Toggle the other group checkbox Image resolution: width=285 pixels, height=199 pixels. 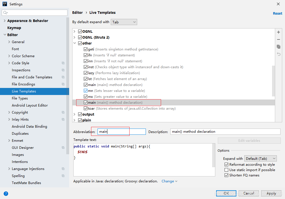(x=80, y=43)
